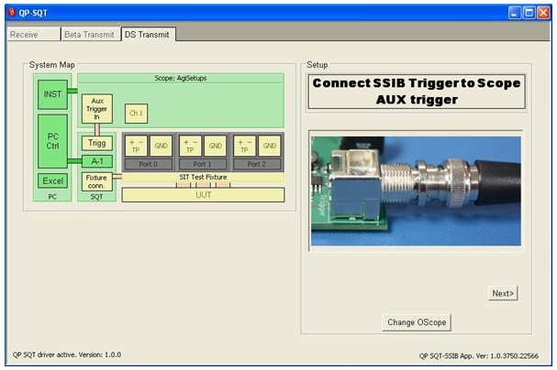Image resolution: width=557 pixels, height=370 pixels.
Task: Click the TP block above Port 1
Action: pos(190,146)
